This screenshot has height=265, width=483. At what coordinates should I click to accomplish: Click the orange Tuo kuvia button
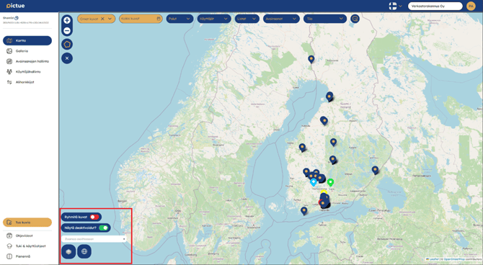pos(27,223)
